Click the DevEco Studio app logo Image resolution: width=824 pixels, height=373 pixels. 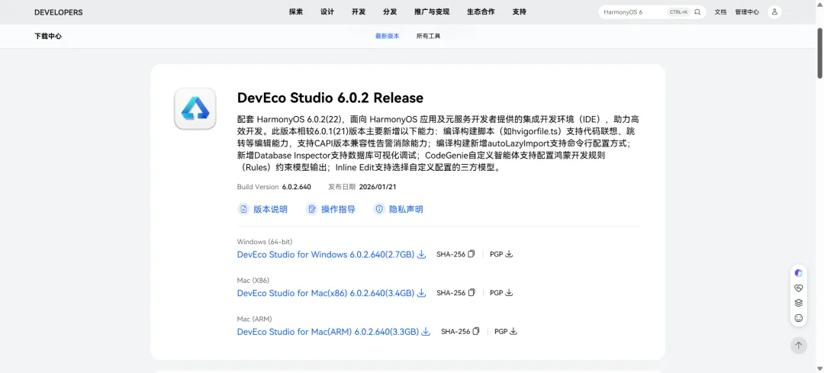195,108
